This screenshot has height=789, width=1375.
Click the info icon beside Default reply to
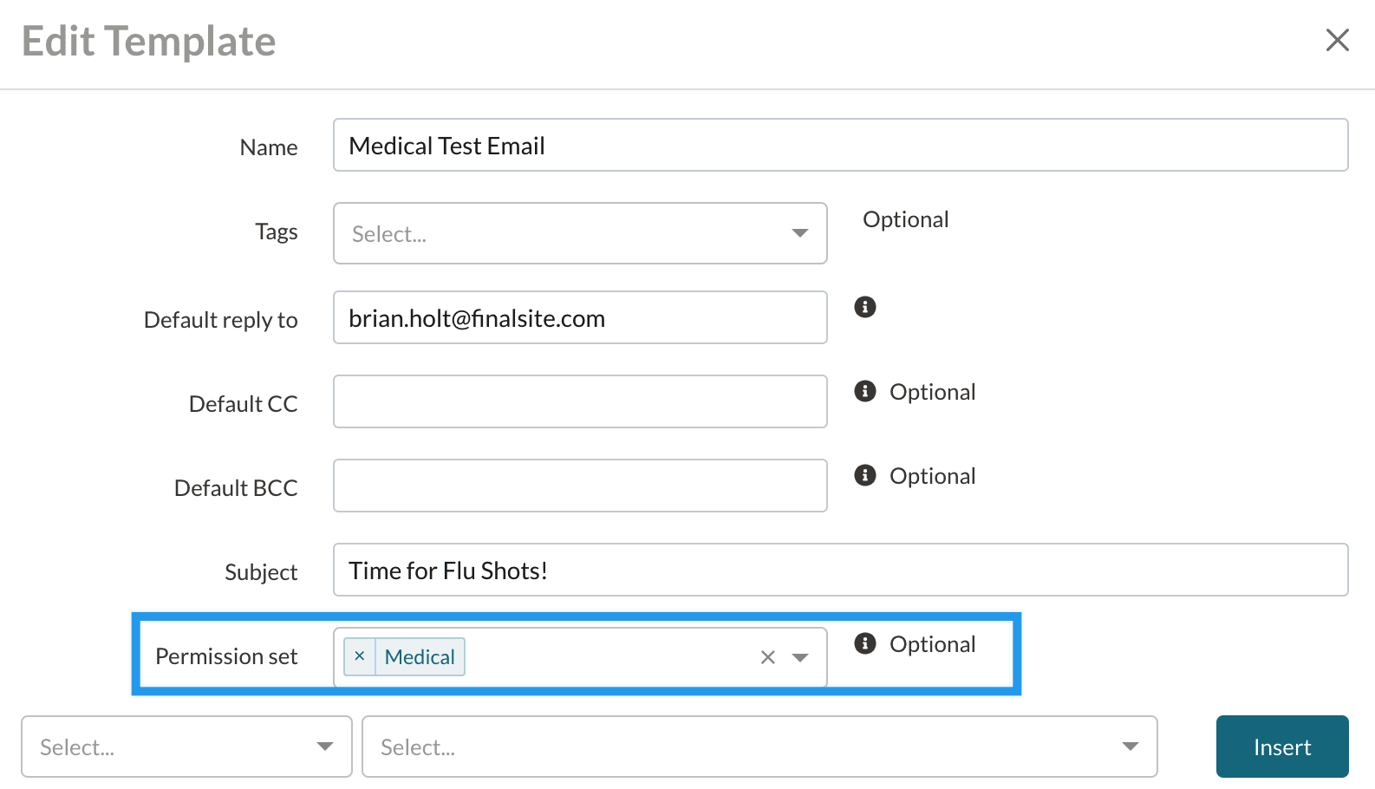(864, 307)
